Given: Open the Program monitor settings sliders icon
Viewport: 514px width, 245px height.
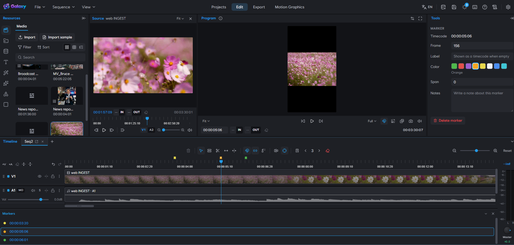Looking at the screenshot, I should 412,19.
